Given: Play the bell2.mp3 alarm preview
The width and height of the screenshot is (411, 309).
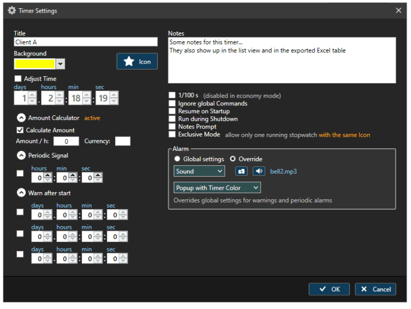Looking at the screenshot, I should coord(259,171).
